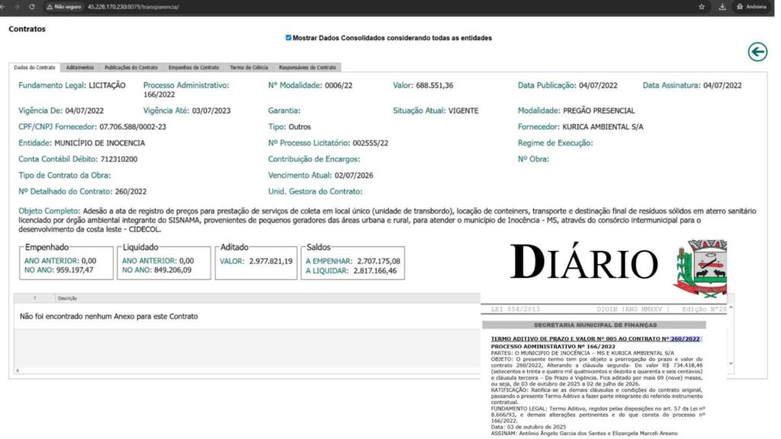Viewport: 781px width, 439px height.
Task: Click the highlighted '260/2022' contract number text
Action: pyautogui.click(x=685, y=338)
